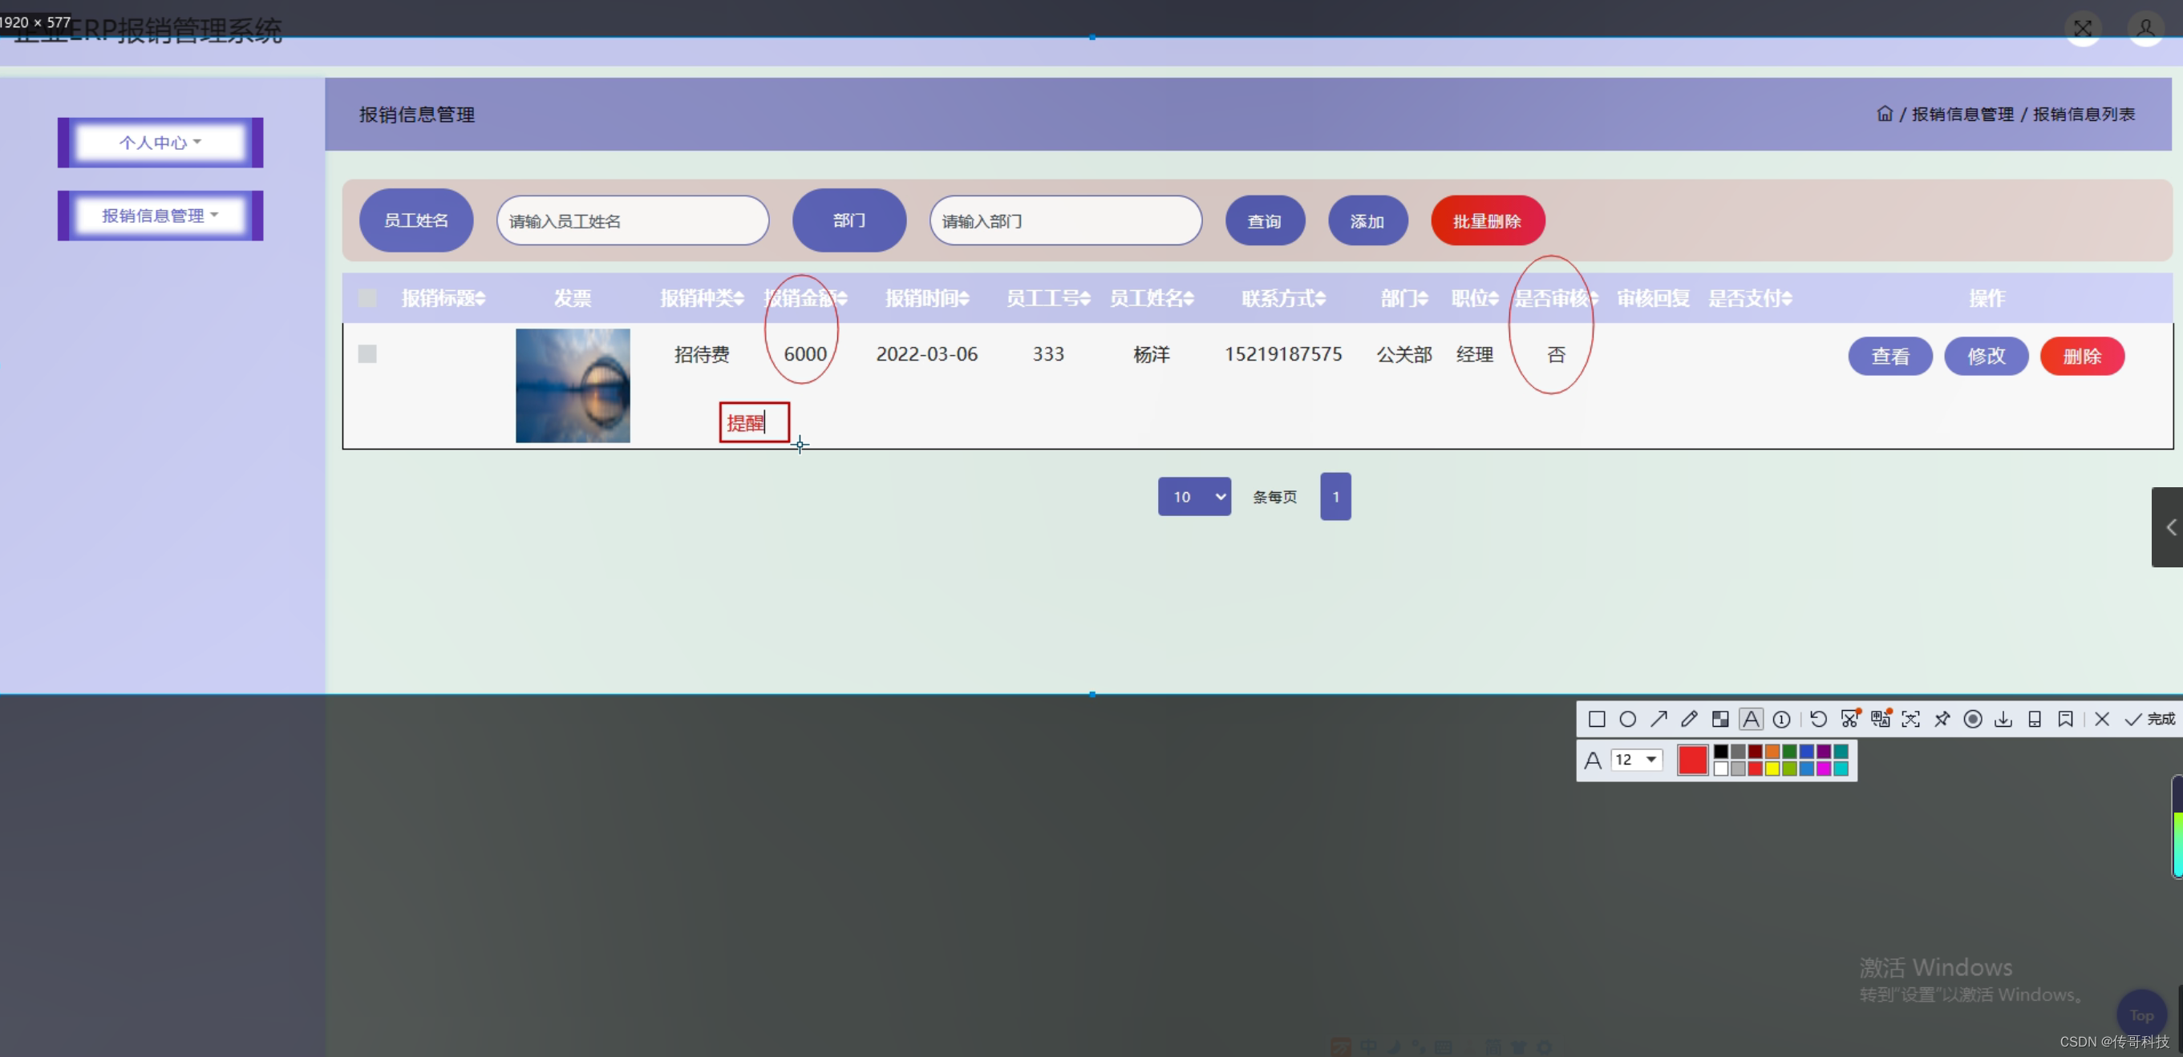Undo the last annotation

tap(1818, 719)
